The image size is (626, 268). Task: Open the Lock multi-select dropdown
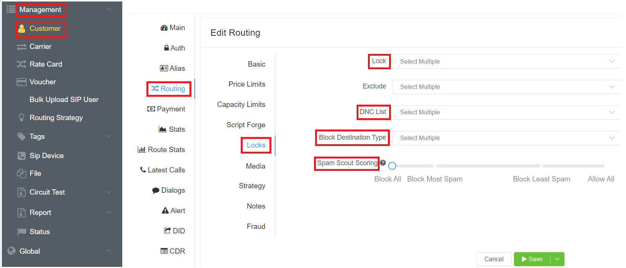pos(506,61)
